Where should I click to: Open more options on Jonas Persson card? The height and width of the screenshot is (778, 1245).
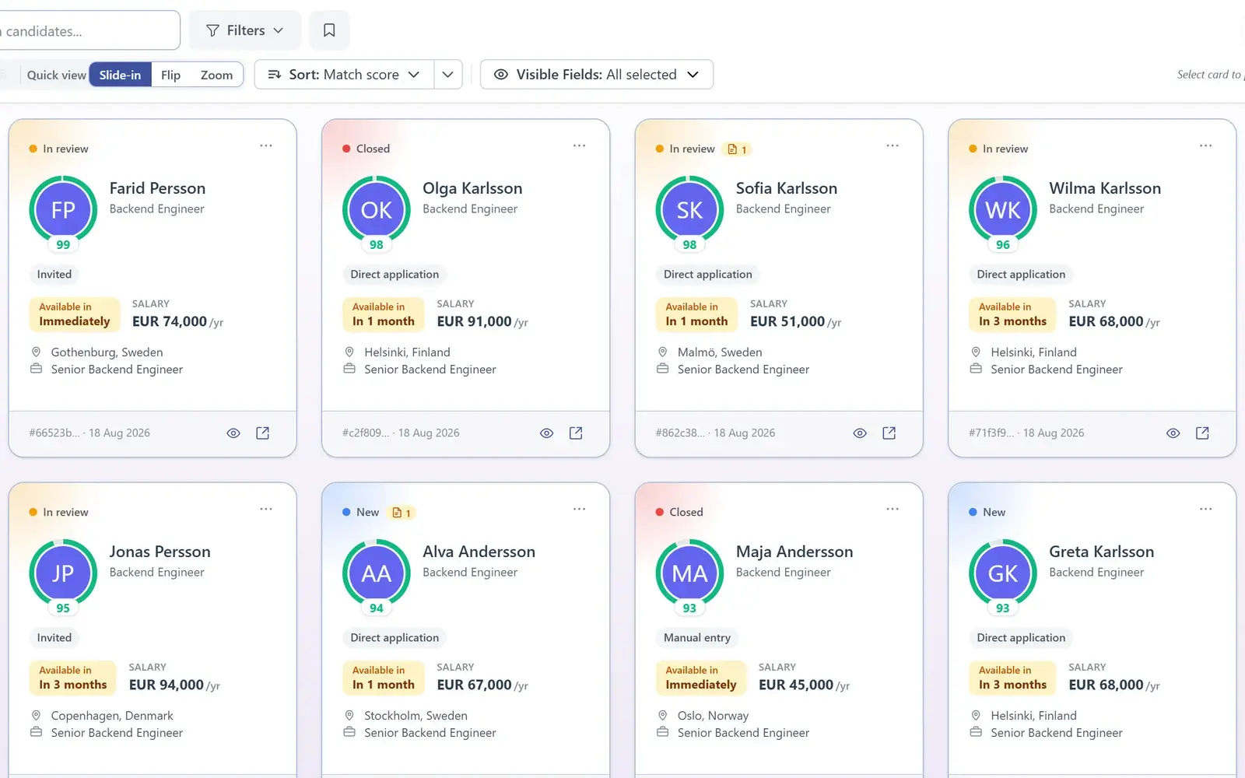pos(266,509)
